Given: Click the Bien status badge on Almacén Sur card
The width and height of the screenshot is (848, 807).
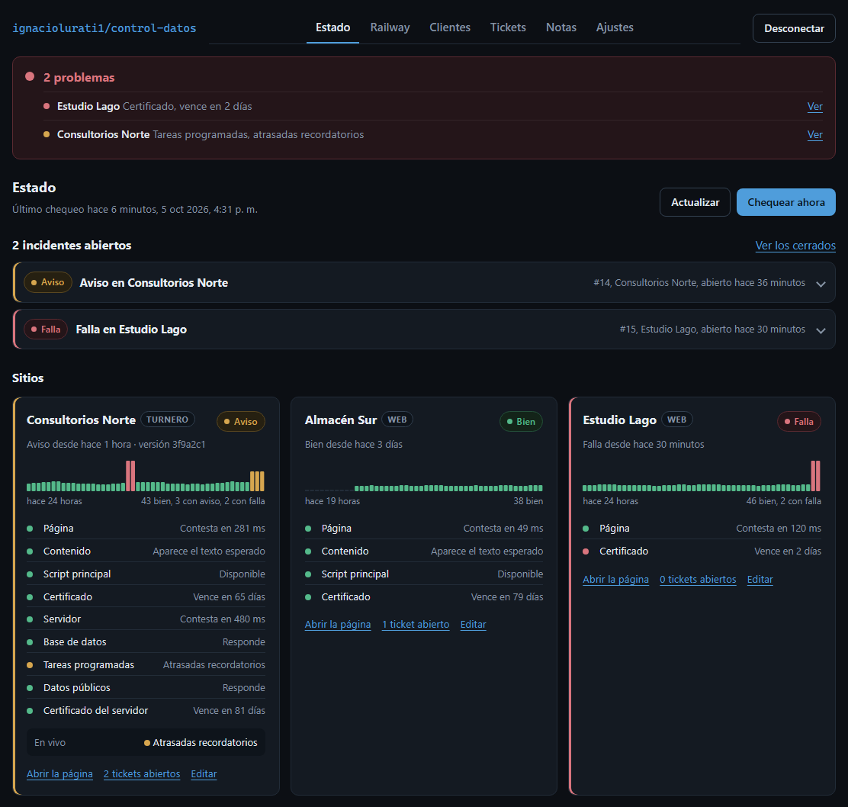Looking at the screenshot, I should [521, 421].
